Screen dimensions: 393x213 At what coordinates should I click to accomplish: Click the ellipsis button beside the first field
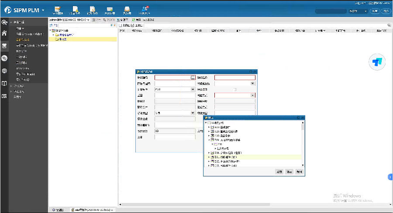(193, 78)
